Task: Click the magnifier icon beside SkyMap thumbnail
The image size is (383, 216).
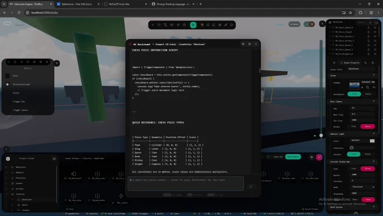Action: [x=367, y=87]
